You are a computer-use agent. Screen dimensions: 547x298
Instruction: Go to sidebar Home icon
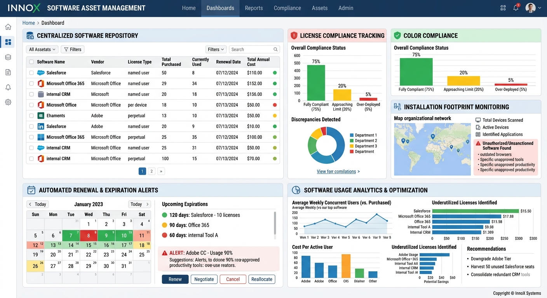[8, 27]
